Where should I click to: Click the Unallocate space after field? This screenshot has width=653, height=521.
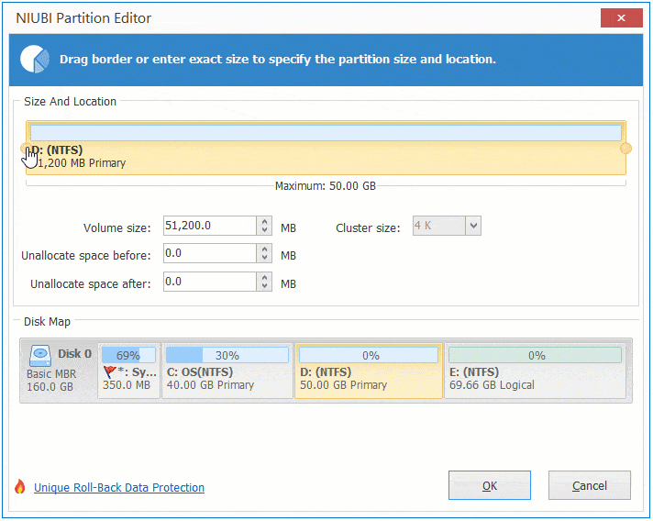208,283
